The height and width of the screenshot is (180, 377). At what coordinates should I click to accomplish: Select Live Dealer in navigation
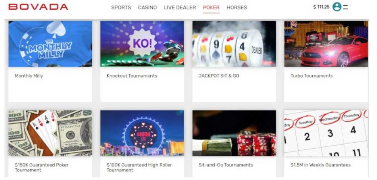180,7
